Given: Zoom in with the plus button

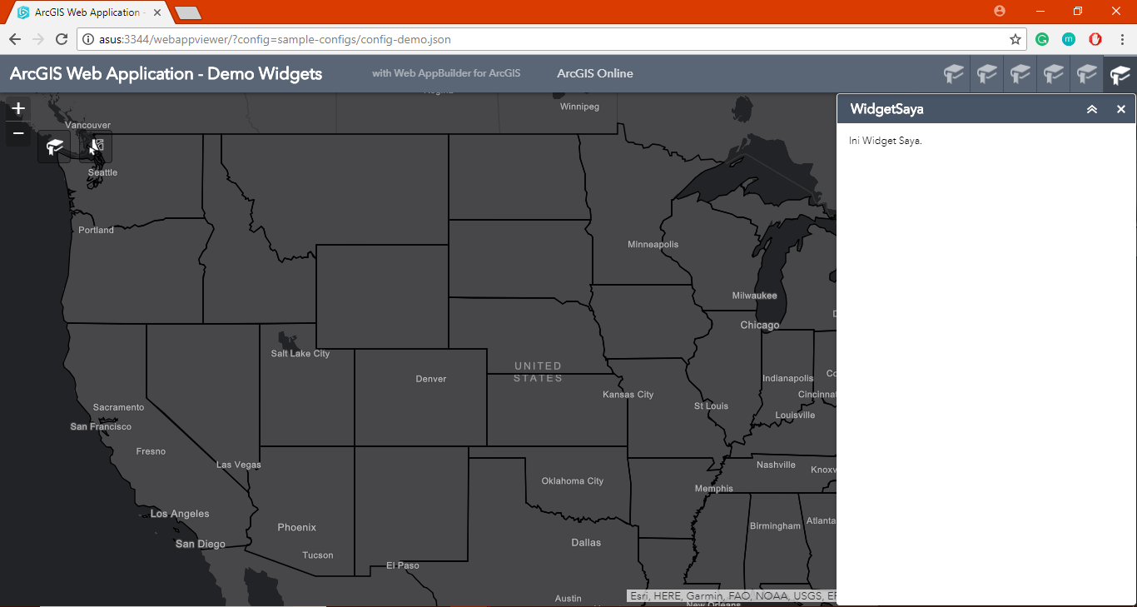Looking at the screenshot, I should (17, 107).
